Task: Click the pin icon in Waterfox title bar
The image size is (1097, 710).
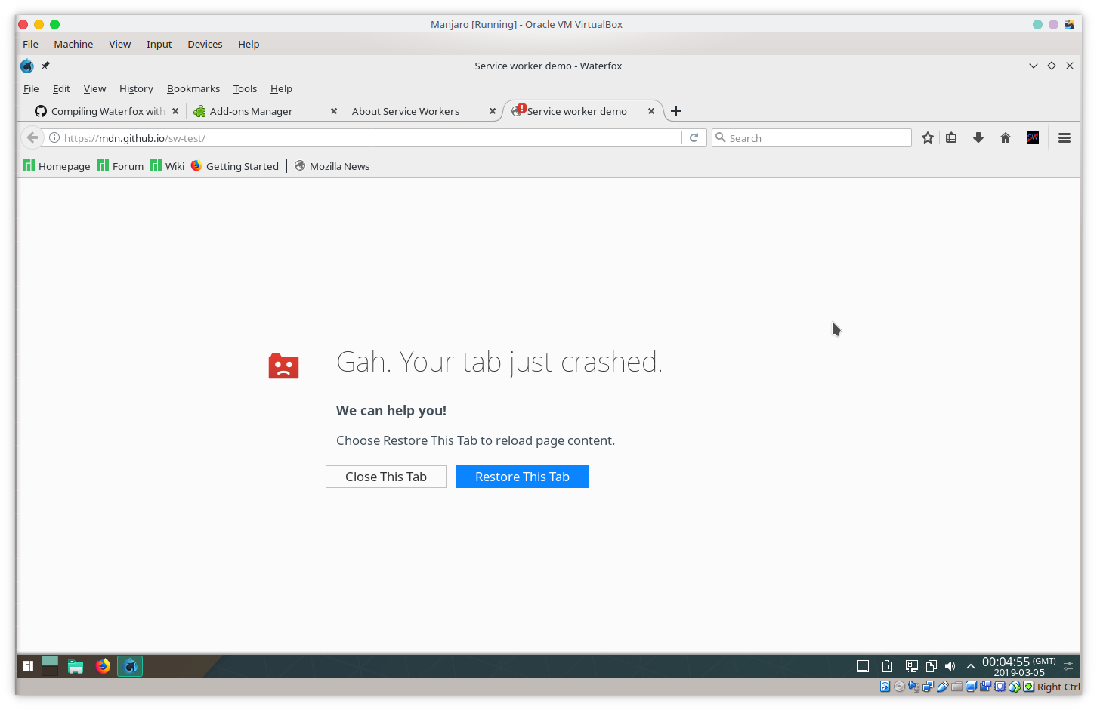Action: click(45, 66)
